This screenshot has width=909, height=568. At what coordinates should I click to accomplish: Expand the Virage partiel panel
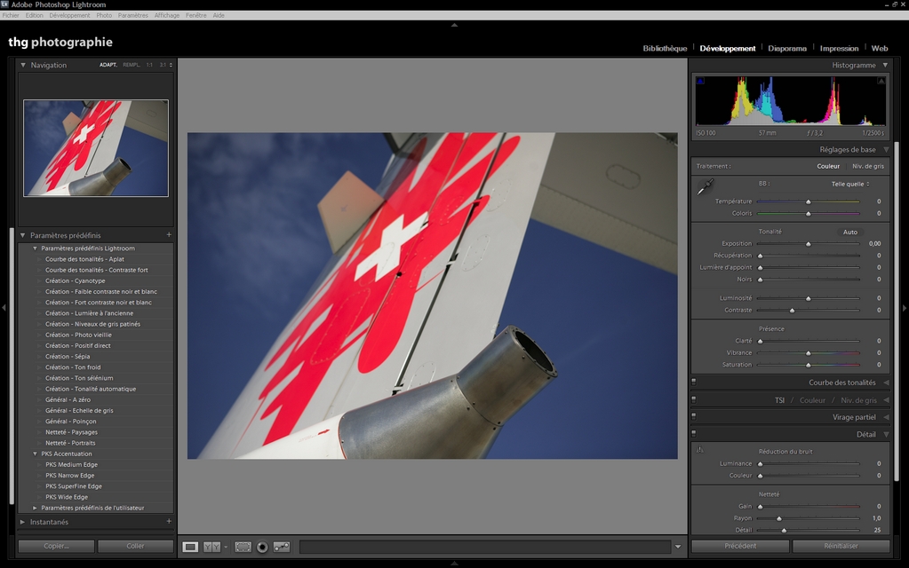887,417
